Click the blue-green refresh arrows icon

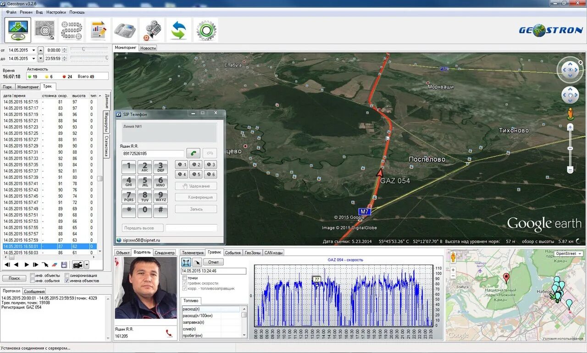click(178, 30)
